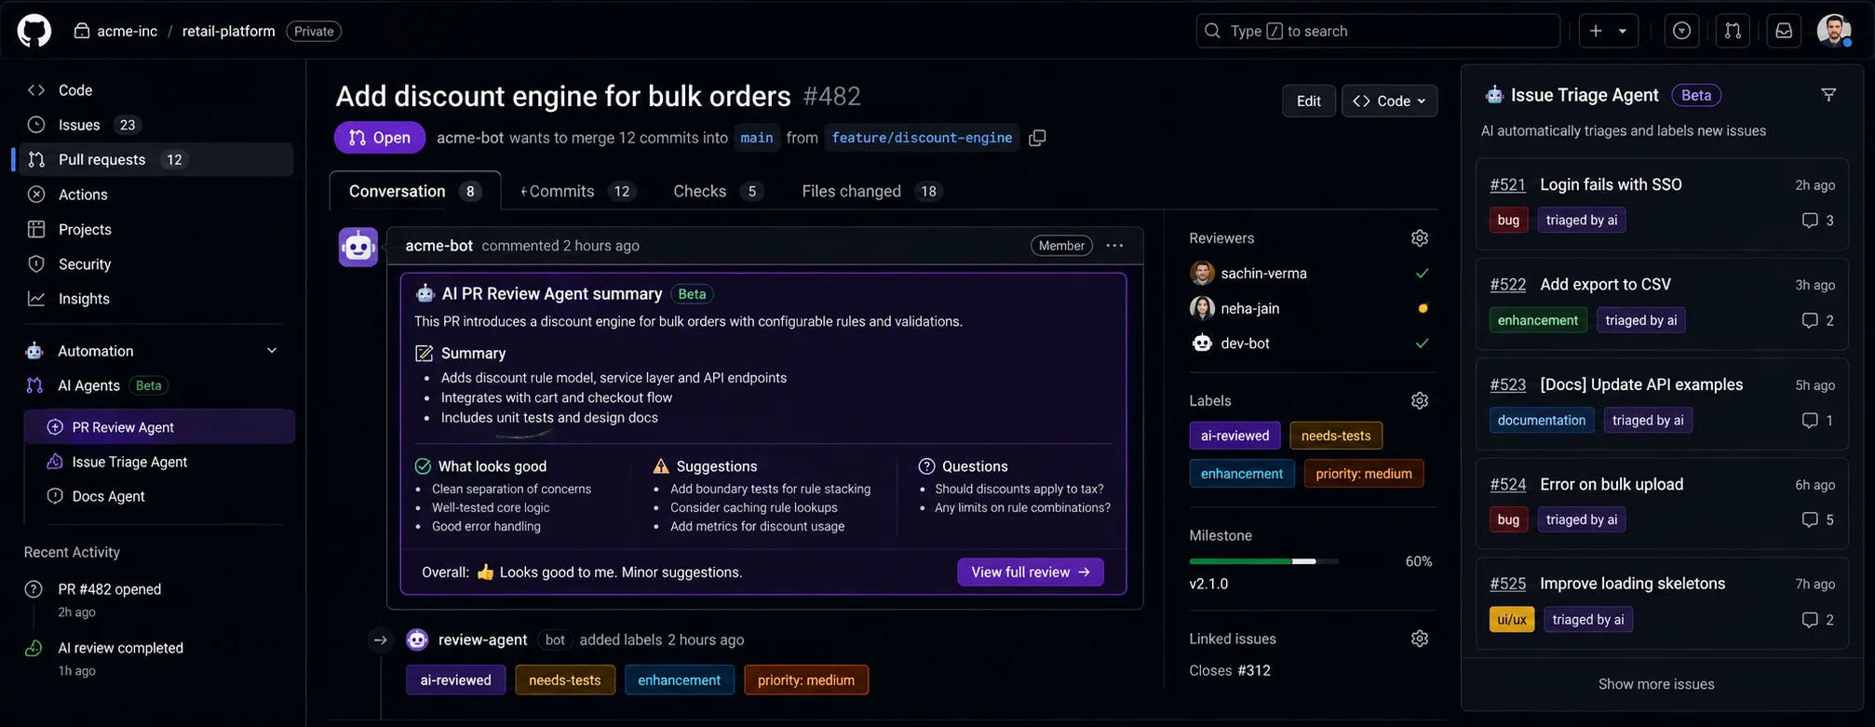1875x727 pixels.
Task: Click the milestone progress bar
Action: [x=1263, y=561]
